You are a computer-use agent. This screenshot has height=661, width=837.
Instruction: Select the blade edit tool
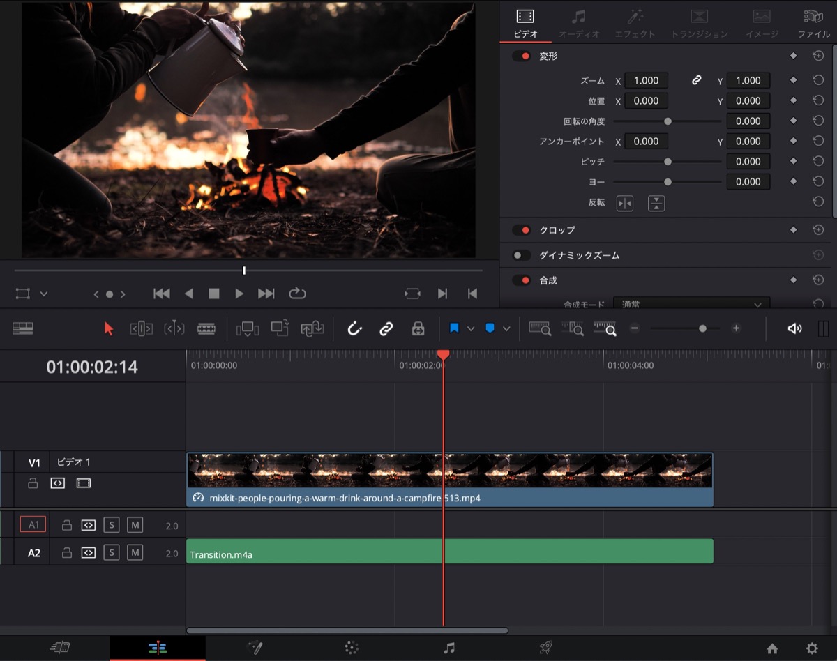tap(206, 329)
